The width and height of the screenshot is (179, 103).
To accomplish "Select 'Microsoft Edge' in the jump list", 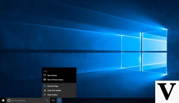I will 59,86.
